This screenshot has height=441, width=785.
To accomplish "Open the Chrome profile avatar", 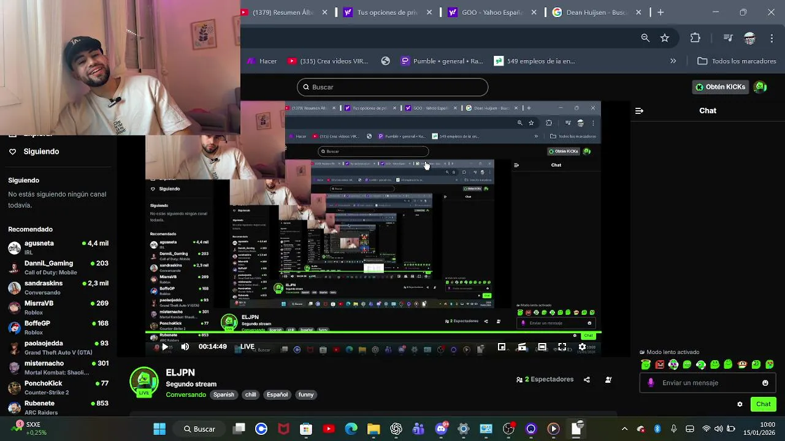I will (749, 38).
